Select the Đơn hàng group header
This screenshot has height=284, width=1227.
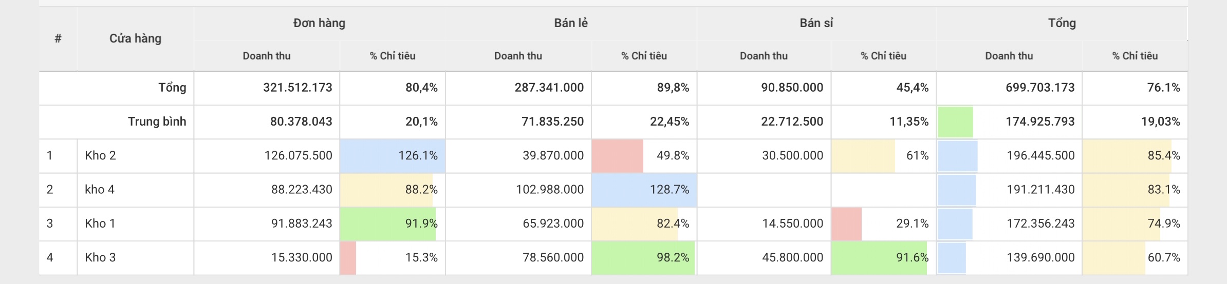319,23
